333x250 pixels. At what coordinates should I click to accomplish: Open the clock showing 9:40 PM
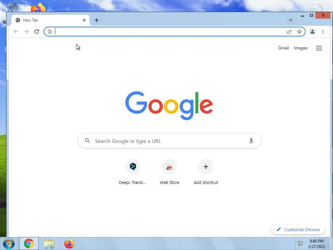click(316, 243)
